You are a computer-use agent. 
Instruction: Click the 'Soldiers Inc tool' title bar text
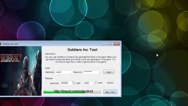point(11,44)
